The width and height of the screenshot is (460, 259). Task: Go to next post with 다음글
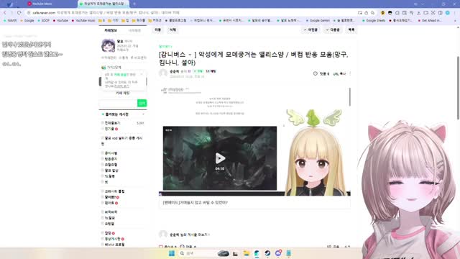(x=333, y=30)
